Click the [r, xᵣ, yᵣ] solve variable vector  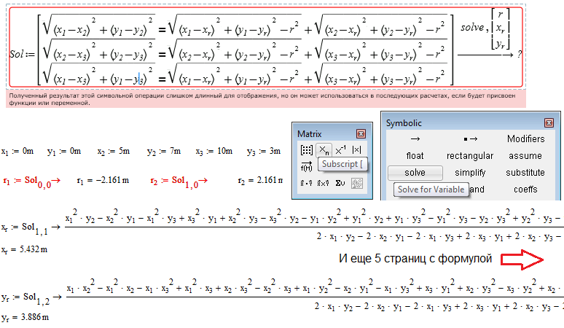pos(501,28)
